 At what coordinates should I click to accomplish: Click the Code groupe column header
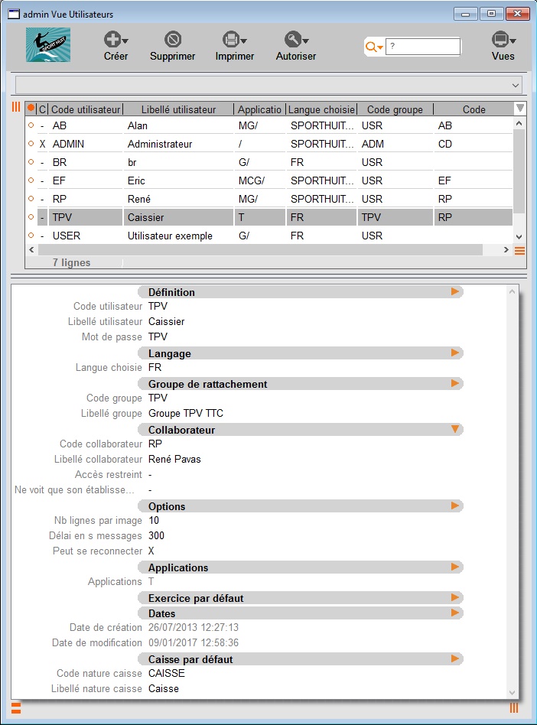[x=395, y=109]
